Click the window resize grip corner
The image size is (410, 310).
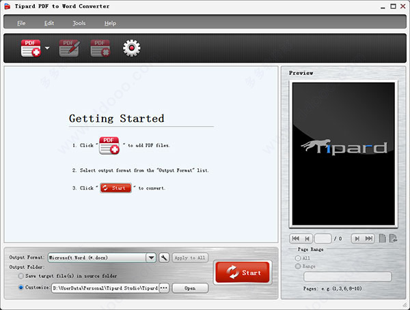(x=405, y=305)
